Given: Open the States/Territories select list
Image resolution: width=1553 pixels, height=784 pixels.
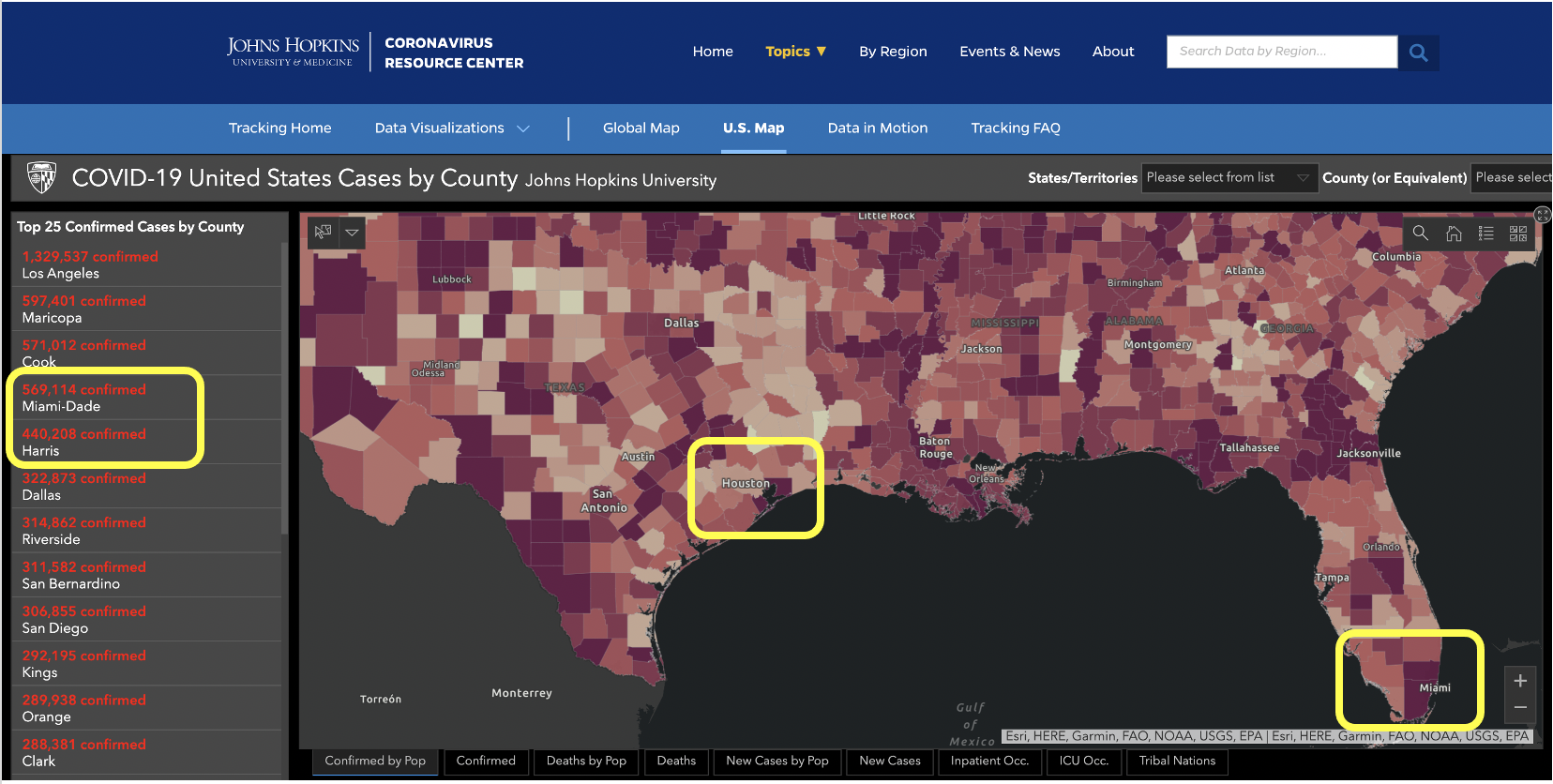Looking at the screenshot, I should [x=1230, y=177].
